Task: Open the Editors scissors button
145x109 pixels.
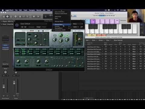Action: 27,16
